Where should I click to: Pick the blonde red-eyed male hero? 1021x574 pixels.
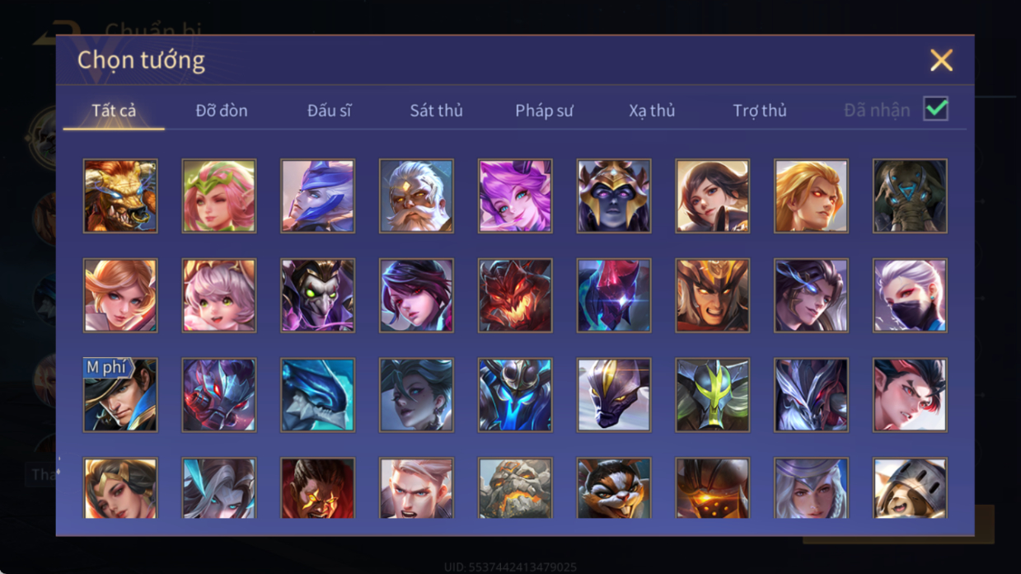[x=811, y=196]
